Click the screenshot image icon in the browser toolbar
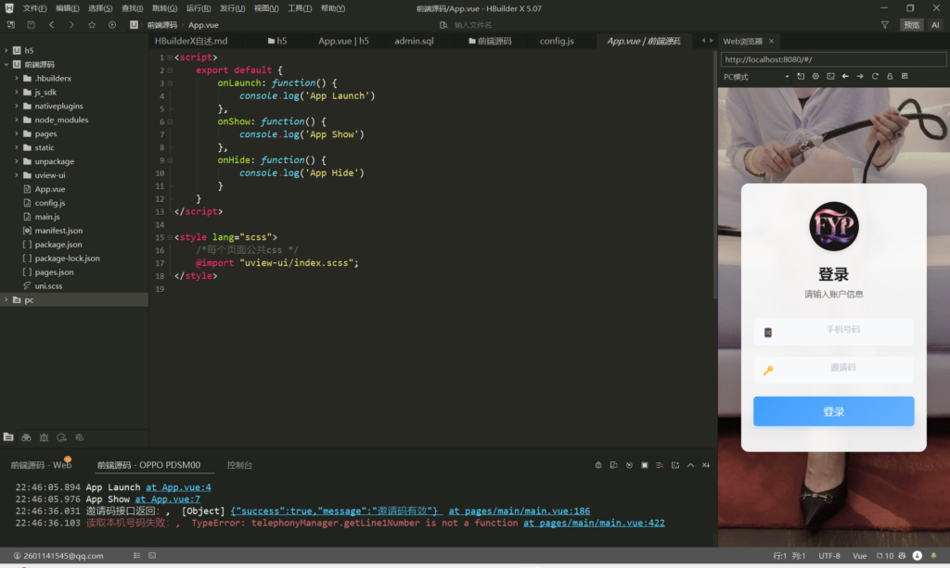The image size is (950, 568). tap(830, 76)
